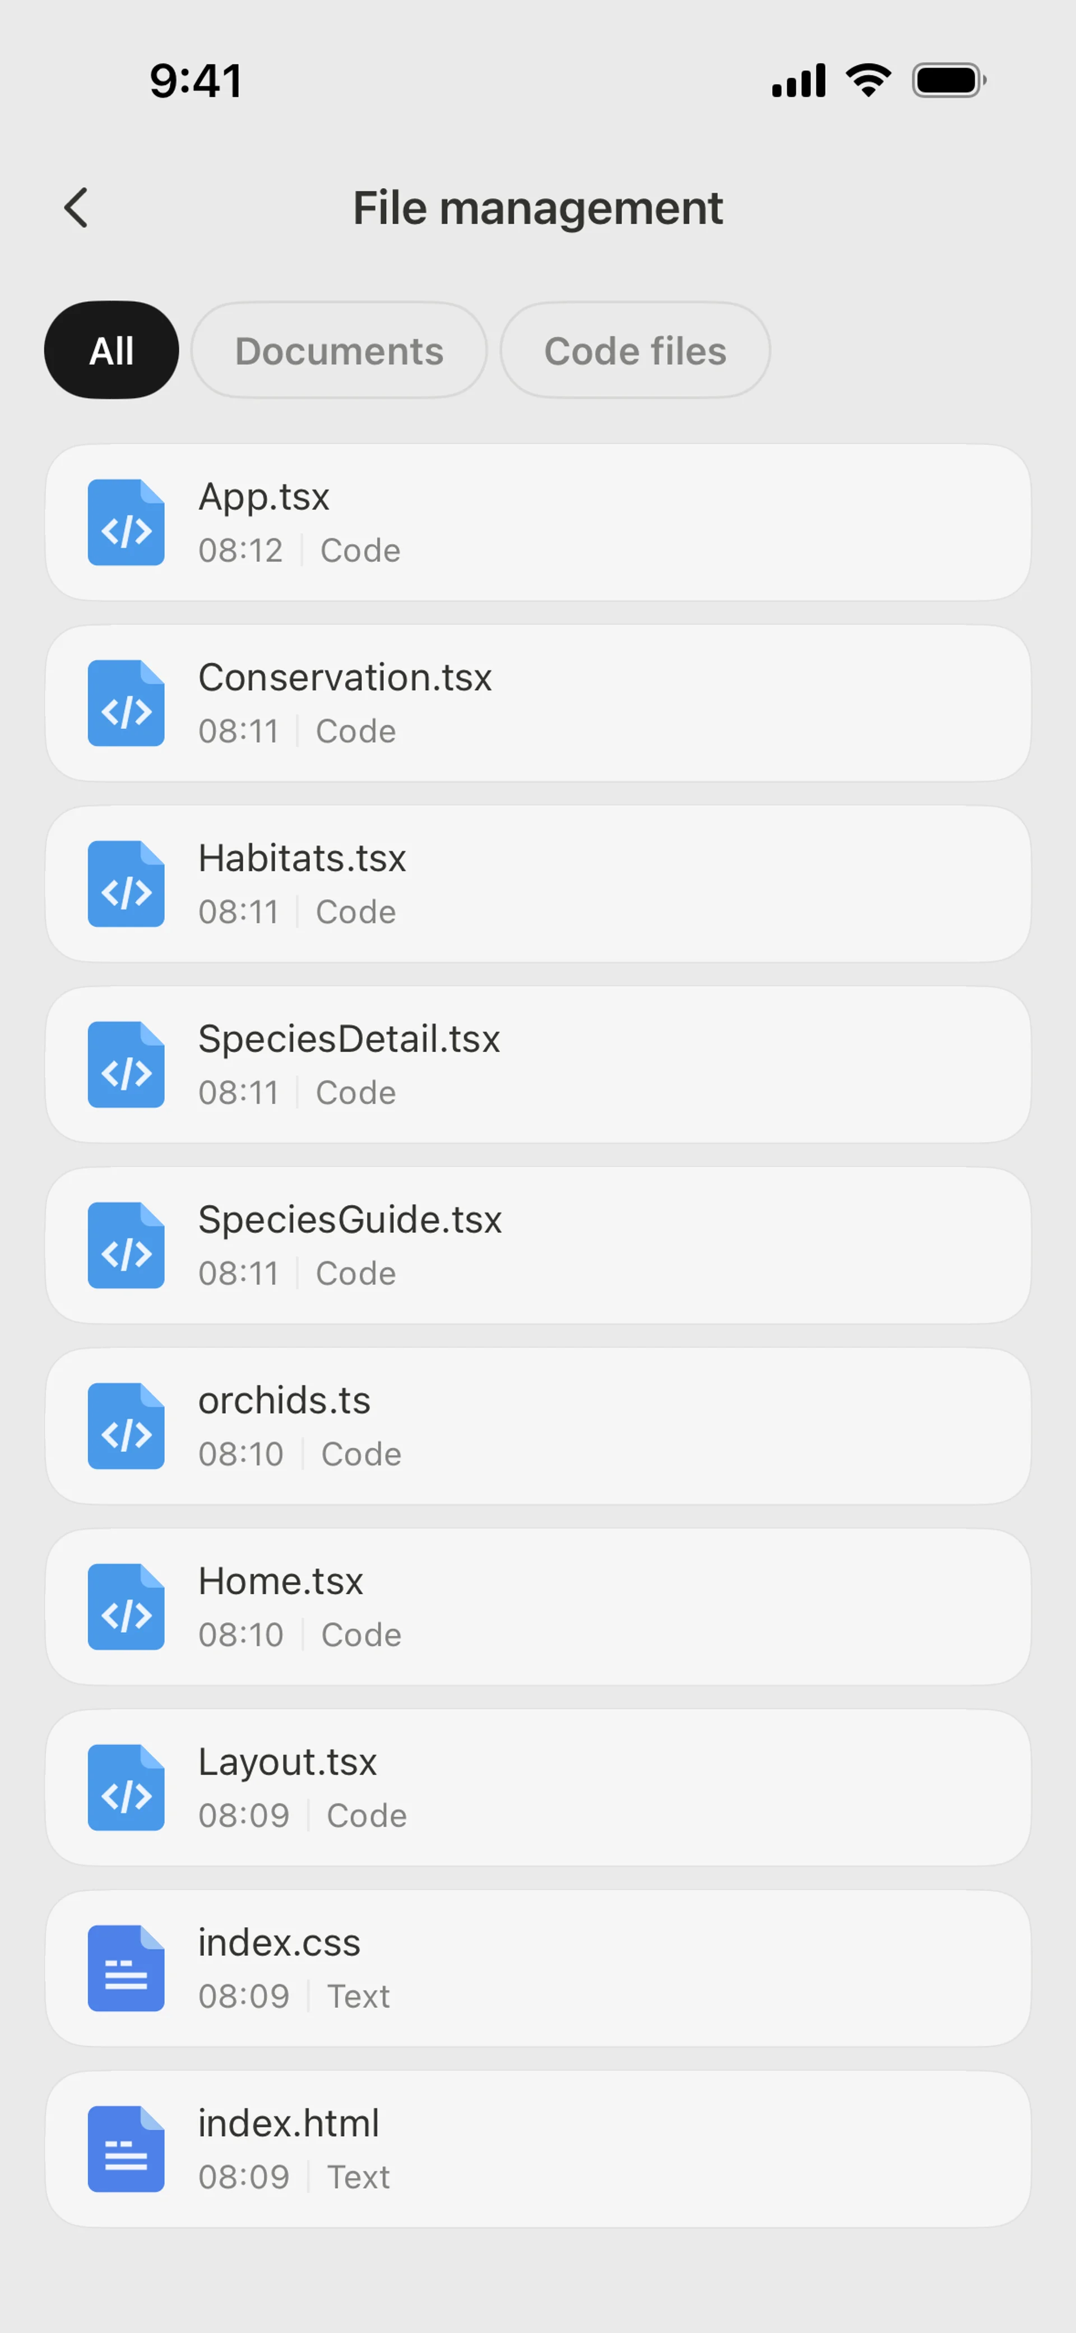Tap the back arrow icon
The image size is (1076, 2333).
point(76,209)
